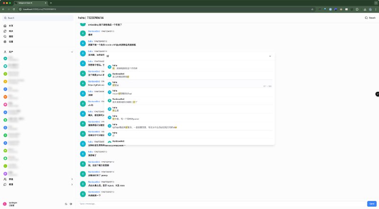Image resolution: width=379 pixels, height=209 pixels.
Task: Click the gear icon beside the bottom profile
Action: [x=71, y=204]
